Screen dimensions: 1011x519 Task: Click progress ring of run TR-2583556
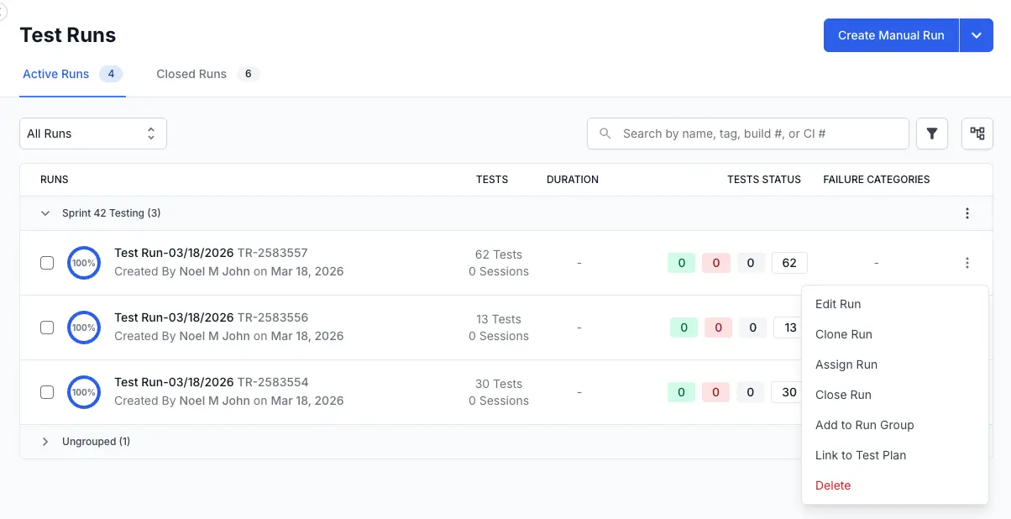point(83,328)
